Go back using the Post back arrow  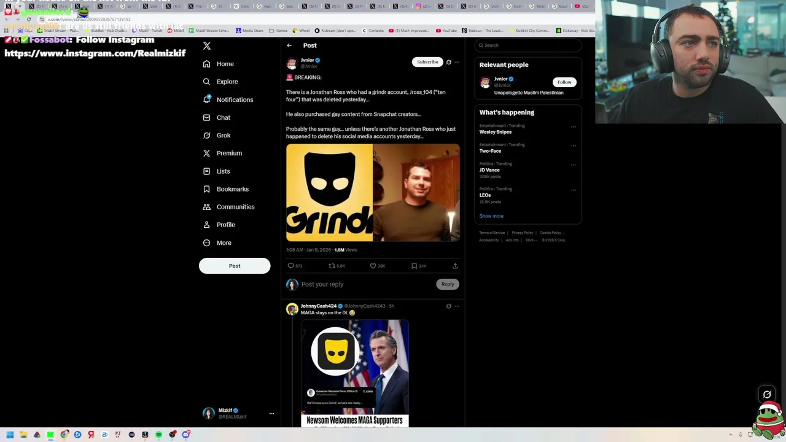(289, 45)
